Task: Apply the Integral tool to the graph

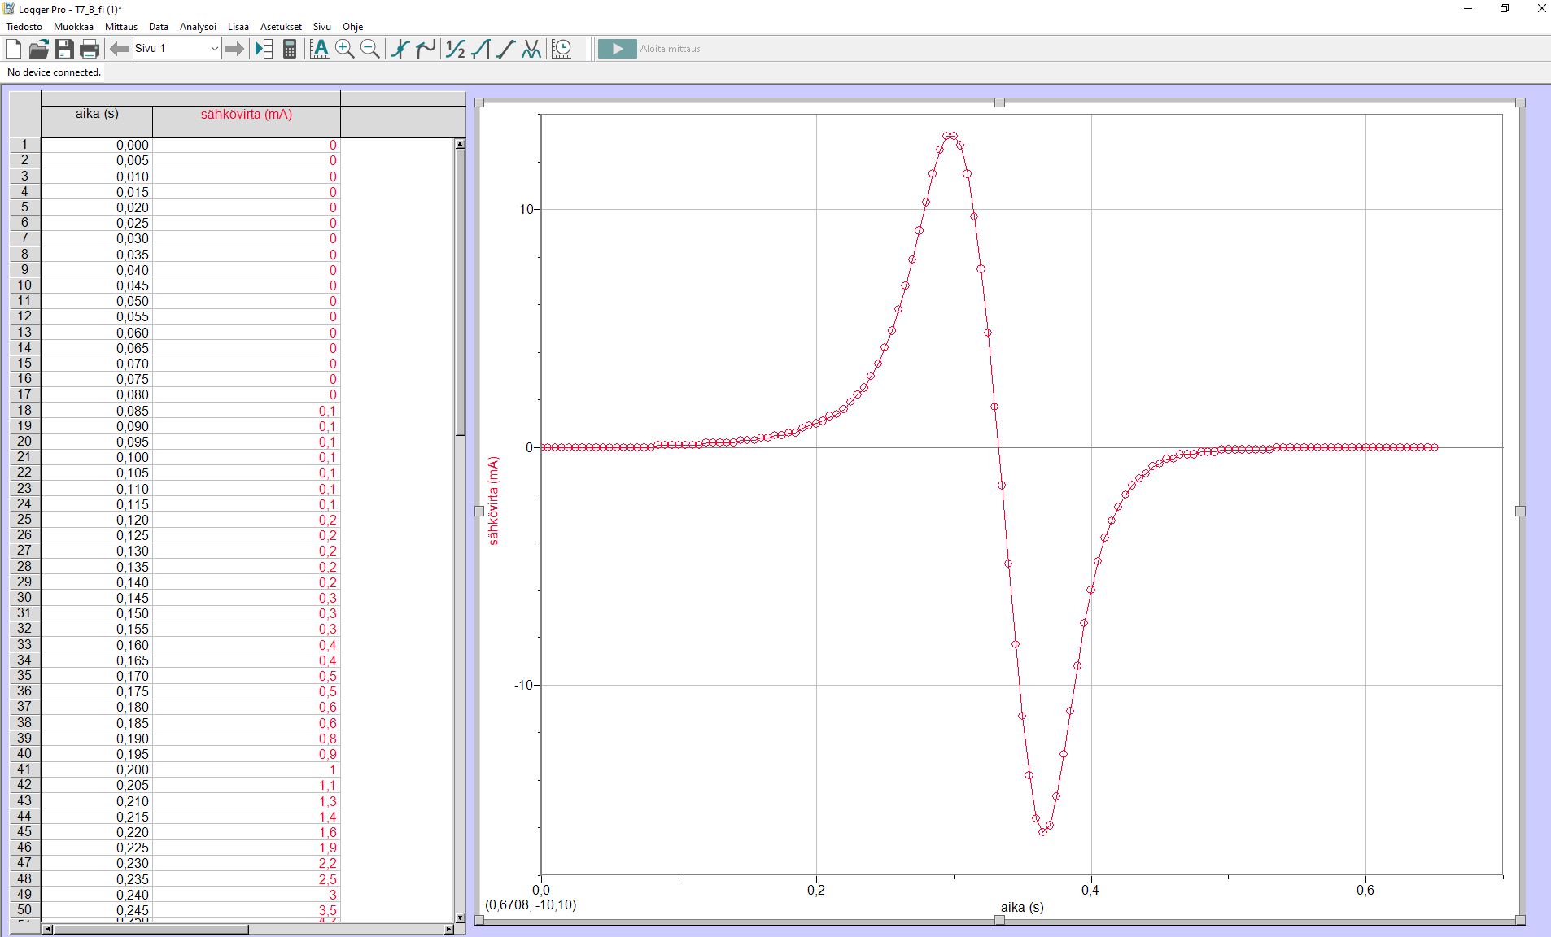Action: [x=480, y=49]
